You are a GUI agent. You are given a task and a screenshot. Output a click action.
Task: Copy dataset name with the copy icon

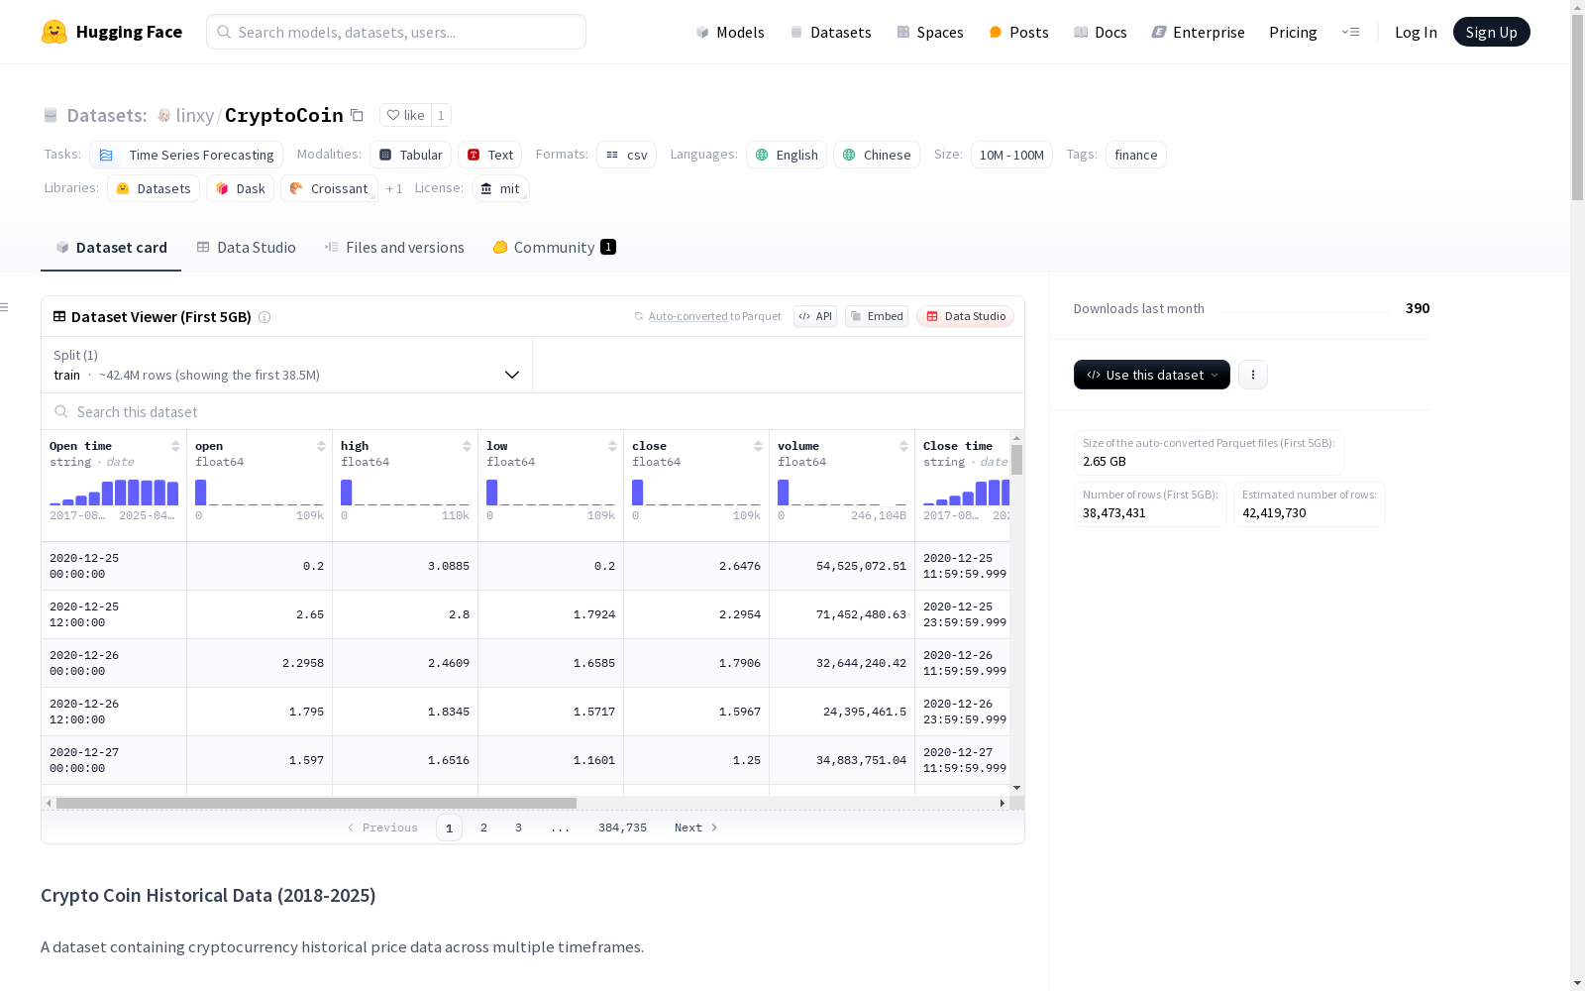tap(357, 115)
